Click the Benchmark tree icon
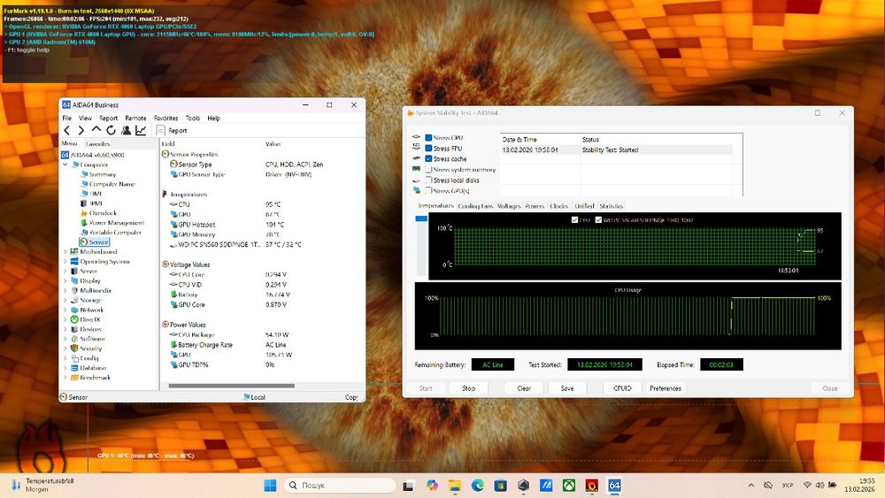Viewport: 885px width, 498px height. (74, 378)
